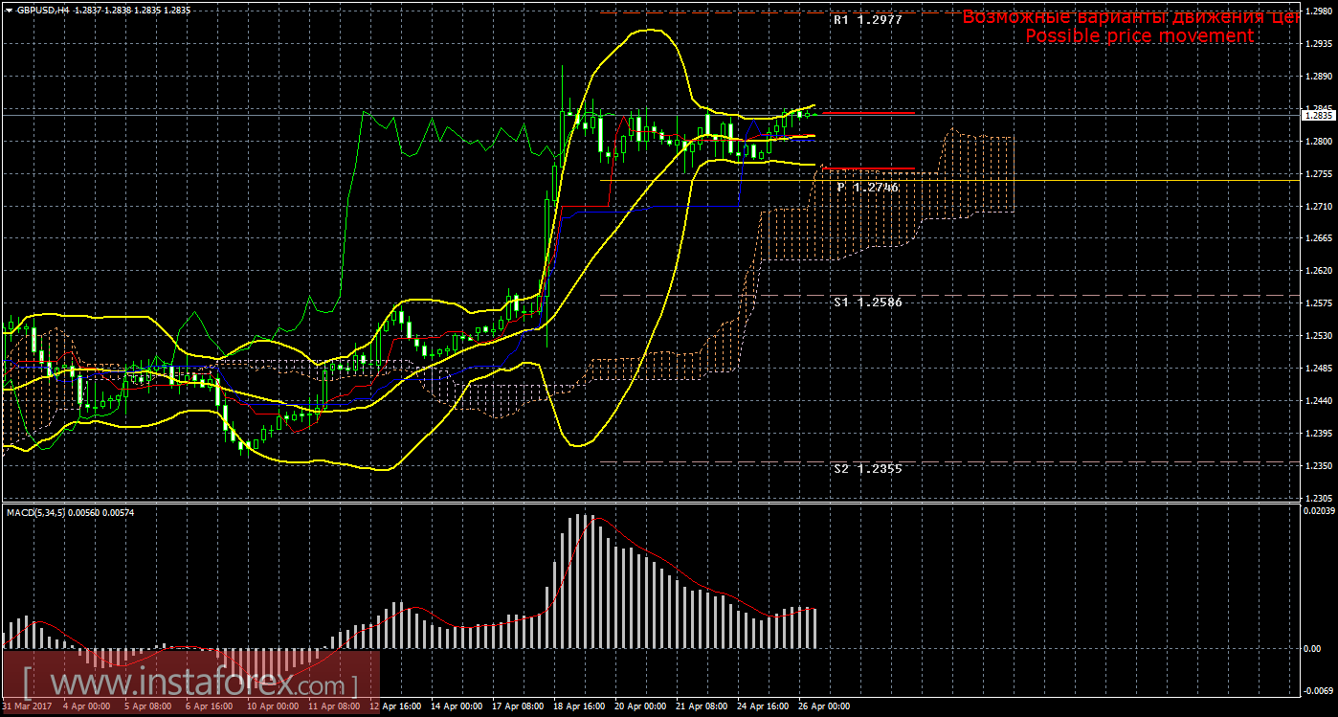Select the P 1.2746 pivot label

867,188
